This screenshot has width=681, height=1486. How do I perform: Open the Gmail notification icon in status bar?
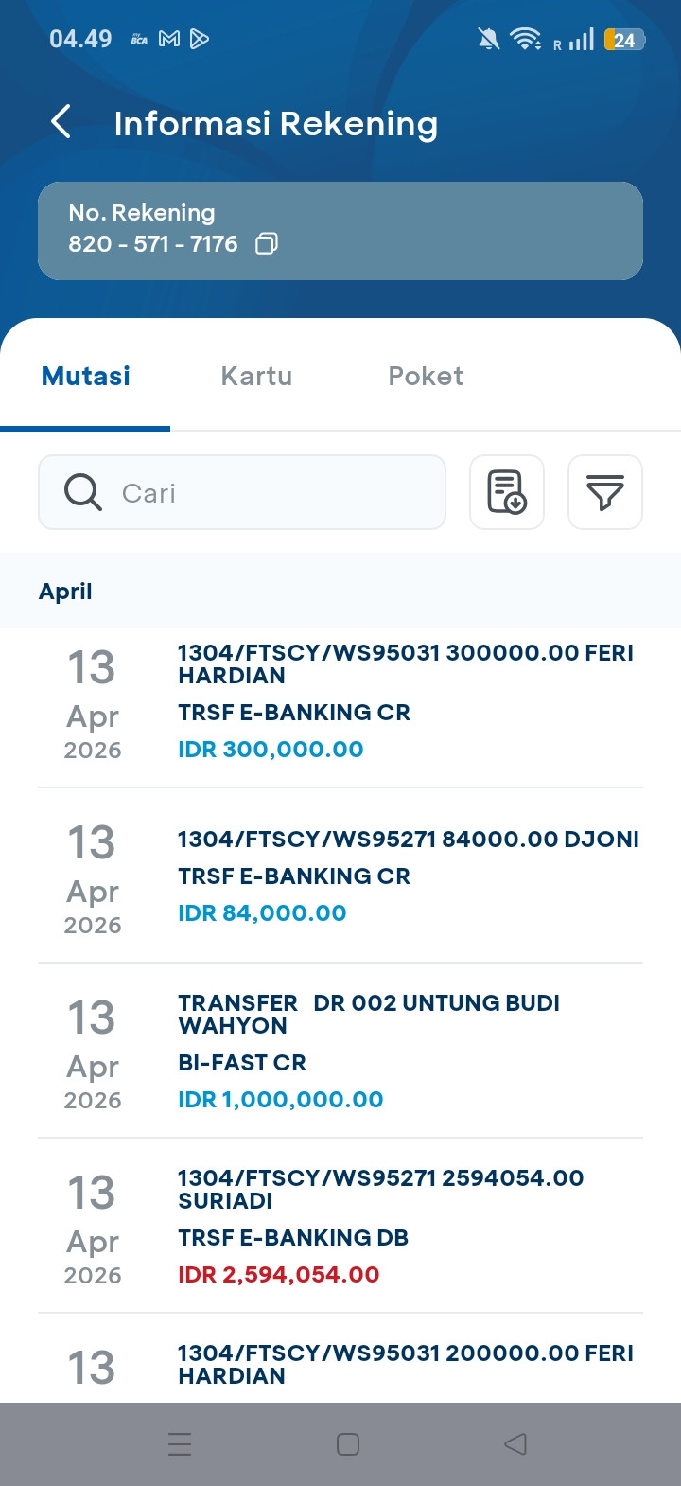[x=169, y=39]
